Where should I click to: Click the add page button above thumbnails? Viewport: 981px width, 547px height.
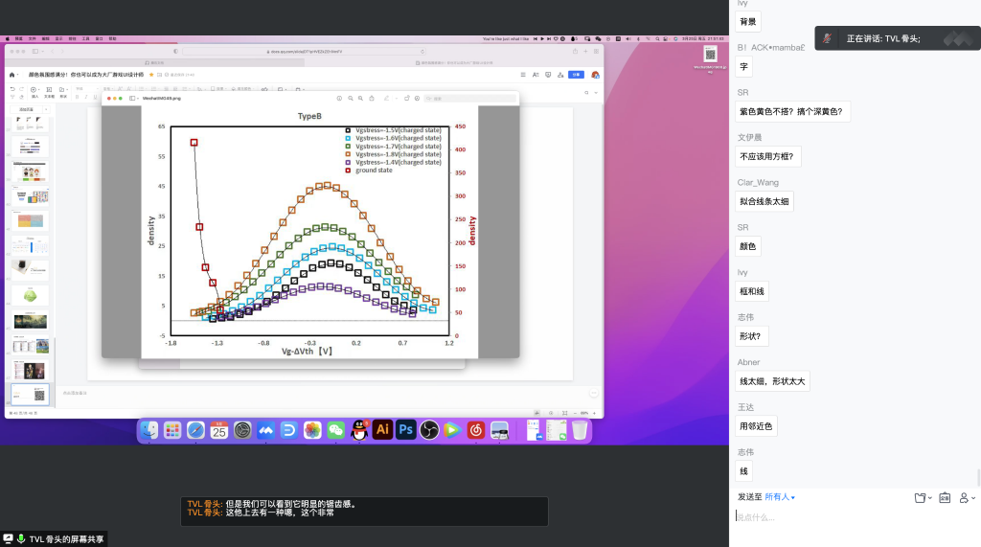(x=26, y=109)
